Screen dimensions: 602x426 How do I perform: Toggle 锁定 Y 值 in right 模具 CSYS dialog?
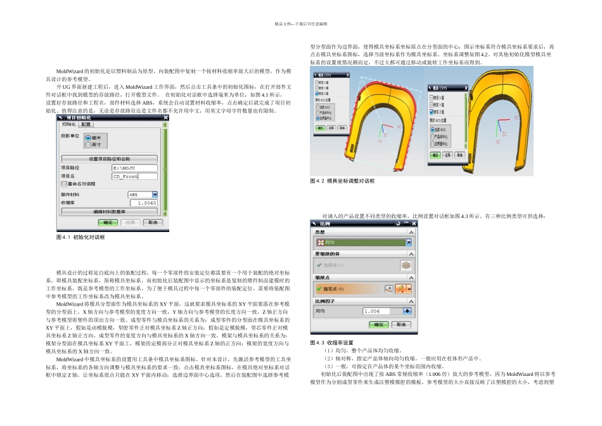(x=432, y=105)
